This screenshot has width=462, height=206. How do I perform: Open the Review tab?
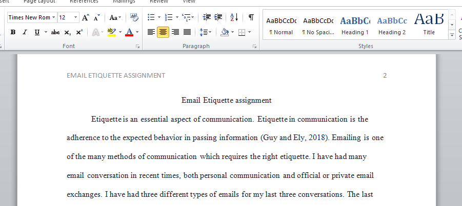coord(159,2)
